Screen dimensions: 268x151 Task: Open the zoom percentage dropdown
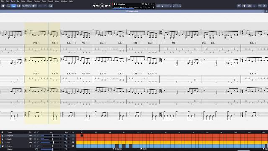28,6
